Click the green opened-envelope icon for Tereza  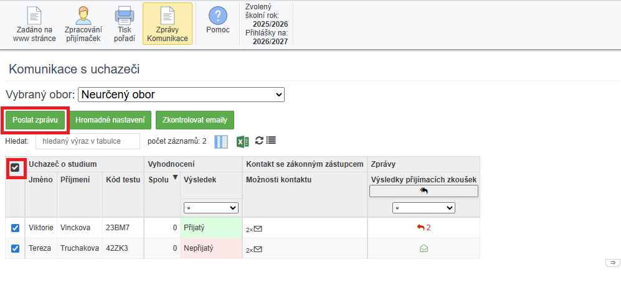424,248
